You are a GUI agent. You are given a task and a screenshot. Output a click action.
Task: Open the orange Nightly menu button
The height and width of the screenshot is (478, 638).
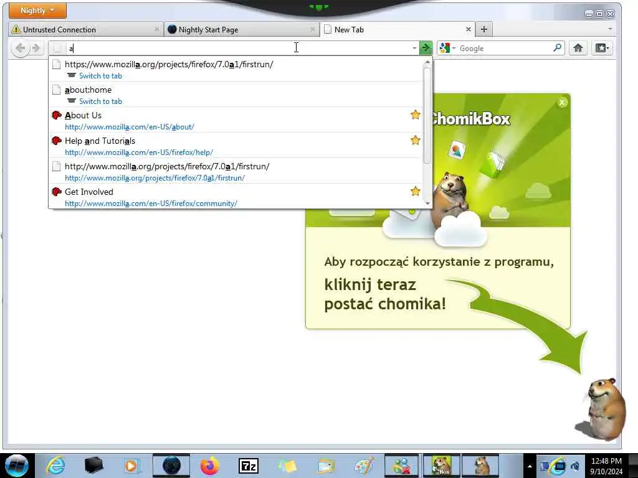[x=37, y=11]
